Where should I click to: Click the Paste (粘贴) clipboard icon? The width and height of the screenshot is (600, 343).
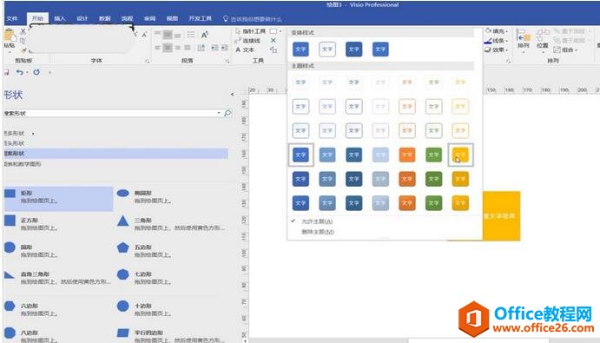(x=10, y=39)
